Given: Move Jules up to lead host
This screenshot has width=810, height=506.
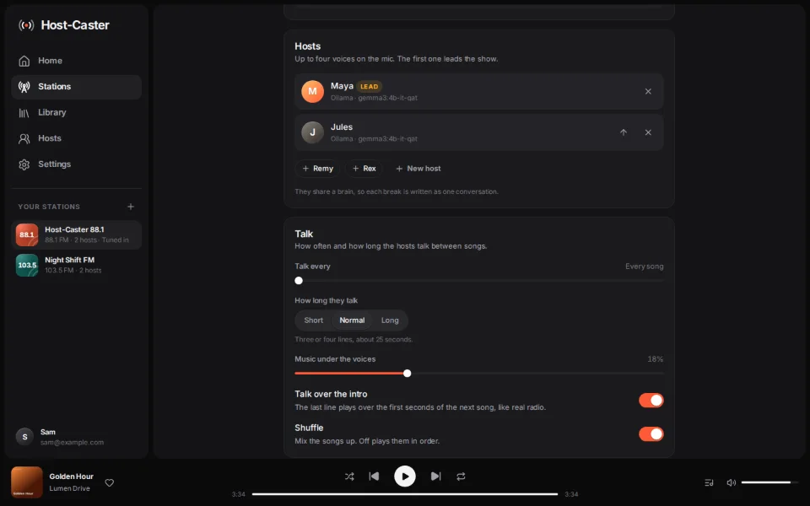Looking at the screenshot, I should (624, 132).
